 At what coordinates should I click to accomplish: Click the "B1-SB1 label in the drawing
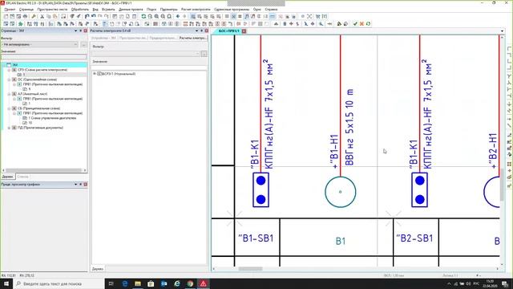(x=256, y=238)
